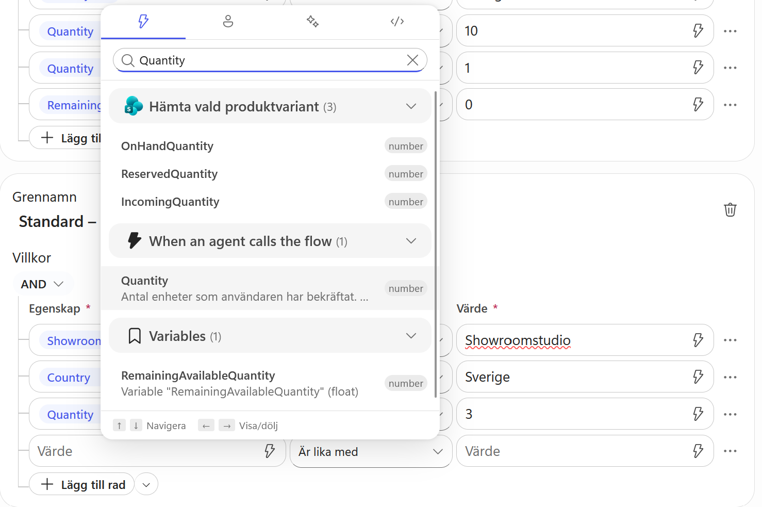Viewport: 762px width, 507px height.
Task: Open more options for the row with value 0
Action: 730,105
